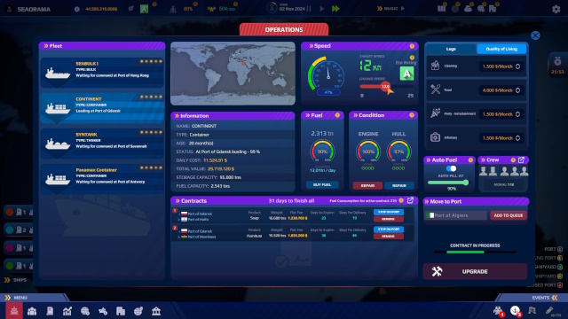The width and height of the screenshot is (568, 319).
Task: Show the Speed panel info hint
Action: pos(412,46)
